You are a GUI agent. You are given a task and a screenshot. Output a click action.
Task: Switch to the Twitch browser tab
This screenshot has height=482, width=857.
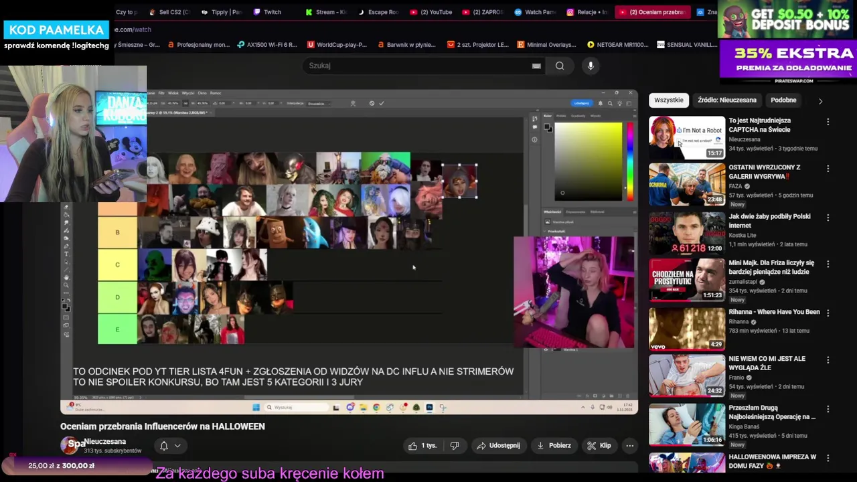tap(266, 12)
